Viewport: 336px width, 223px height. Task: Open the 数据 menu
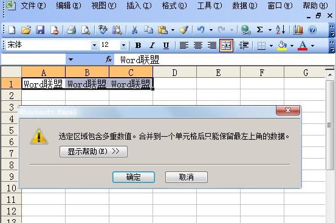coord(245,5)
